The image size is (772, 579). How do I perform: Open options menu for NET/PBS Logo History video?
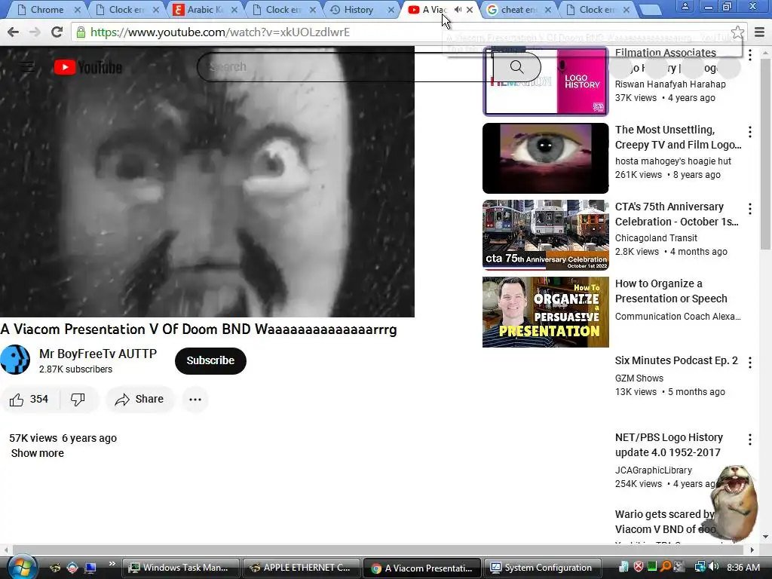(x=750, y=440)
